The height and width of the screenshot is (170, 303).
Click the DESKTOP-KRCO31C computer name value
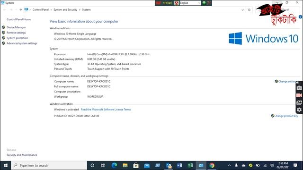[x=99, y=82]
